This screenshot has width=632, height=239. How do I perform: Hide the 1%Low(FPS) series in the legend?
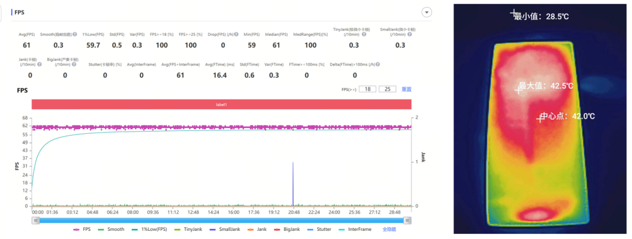[x=149, y=229]
